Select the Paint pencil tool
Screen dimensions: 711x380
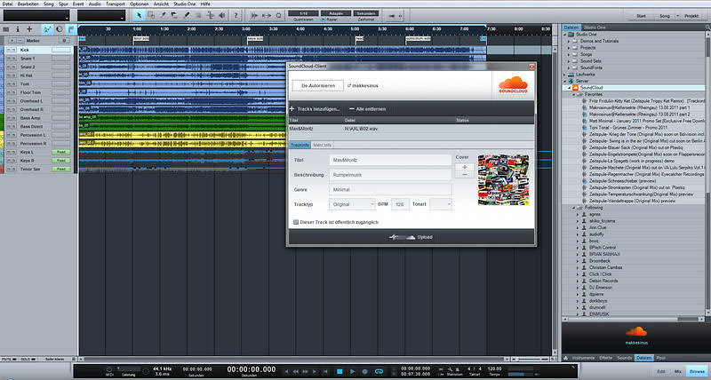(x=187, y=15)
